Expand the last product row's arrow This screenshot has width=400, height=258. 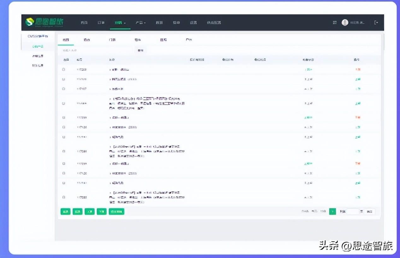coord(110,192)
